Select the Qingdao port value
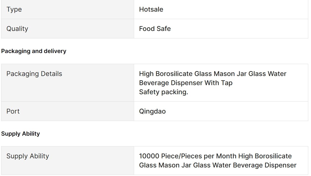The height and width of the screenshot is (176, 311). pyautogui.click(x=152, y=111)
